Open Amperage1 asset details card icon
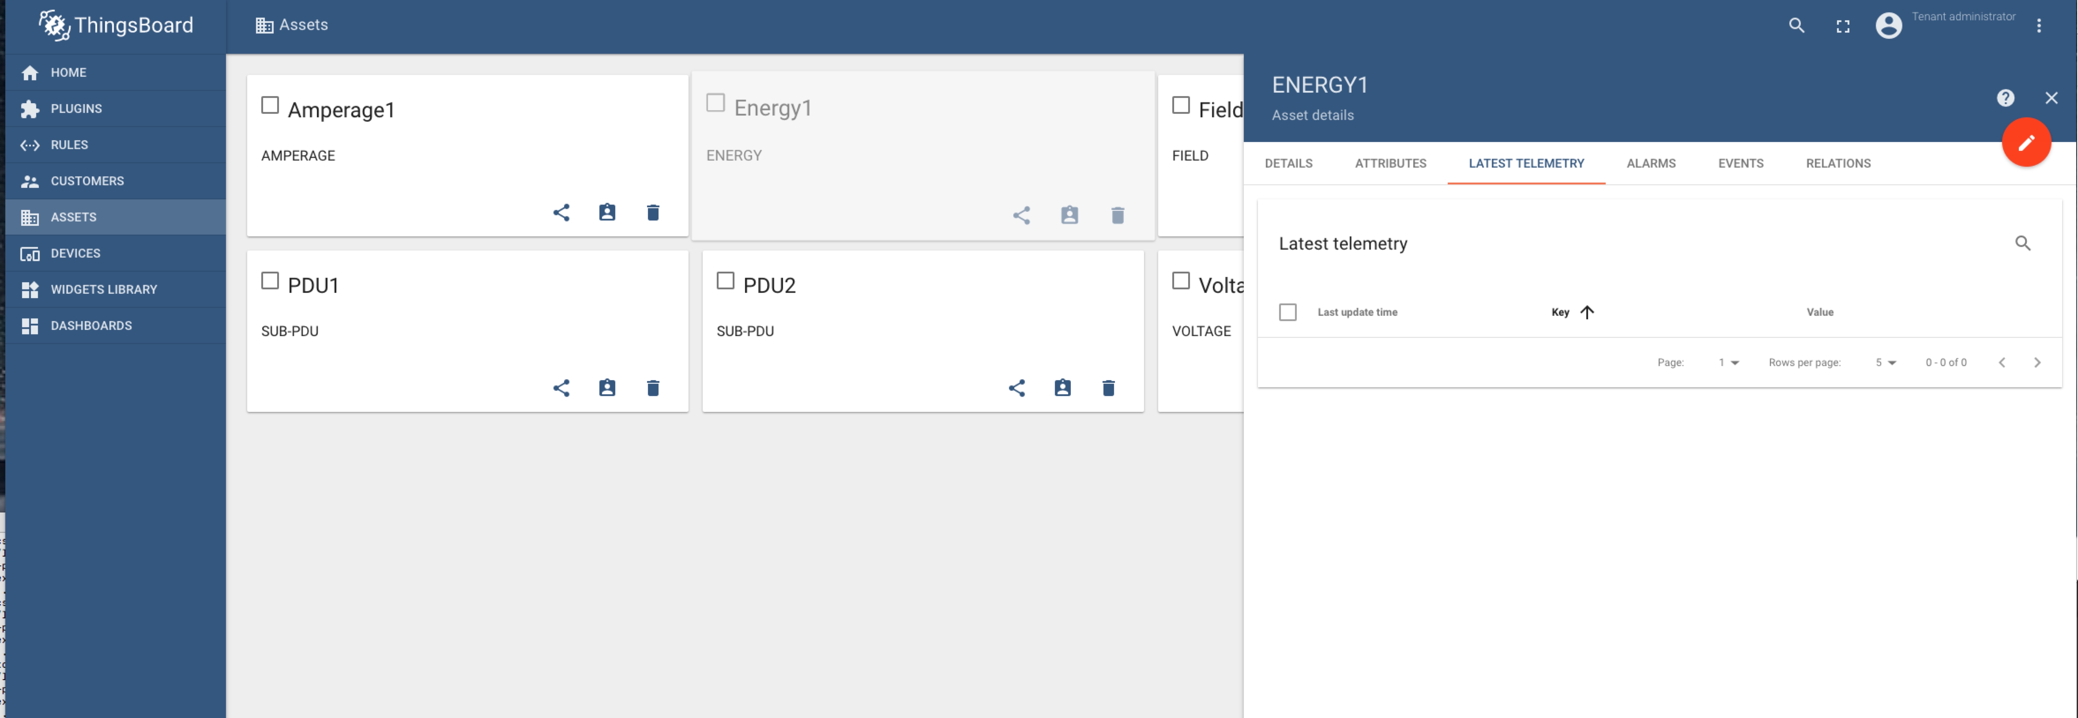 coord(607,212)
